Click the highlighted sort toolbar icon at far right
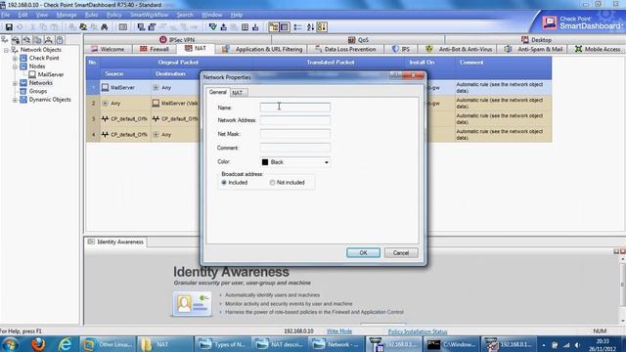The image size is (626, 352). [322, 27]
